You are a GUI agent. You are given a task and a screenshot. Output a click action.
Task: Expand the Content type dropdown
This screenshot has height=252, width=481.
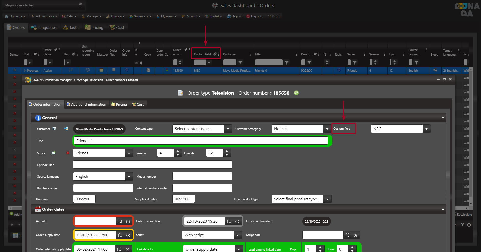tap(228, 129)
